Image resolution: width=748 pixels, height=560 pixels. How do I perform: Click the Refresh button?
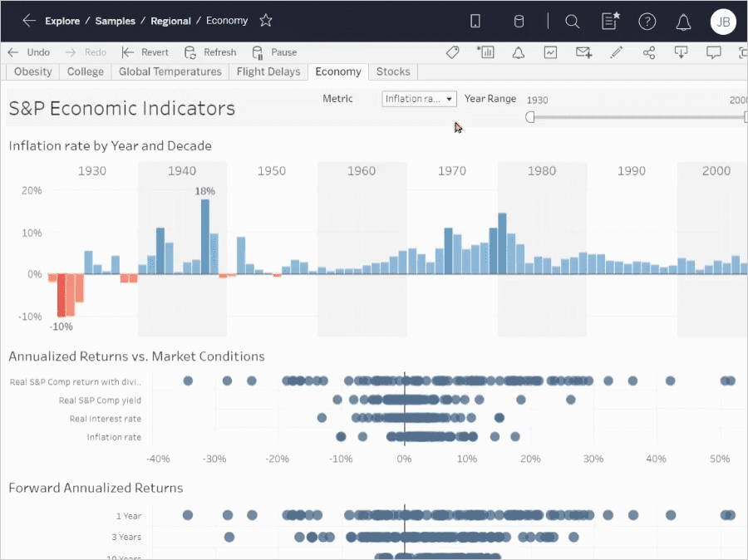click(x=211, y=52)
